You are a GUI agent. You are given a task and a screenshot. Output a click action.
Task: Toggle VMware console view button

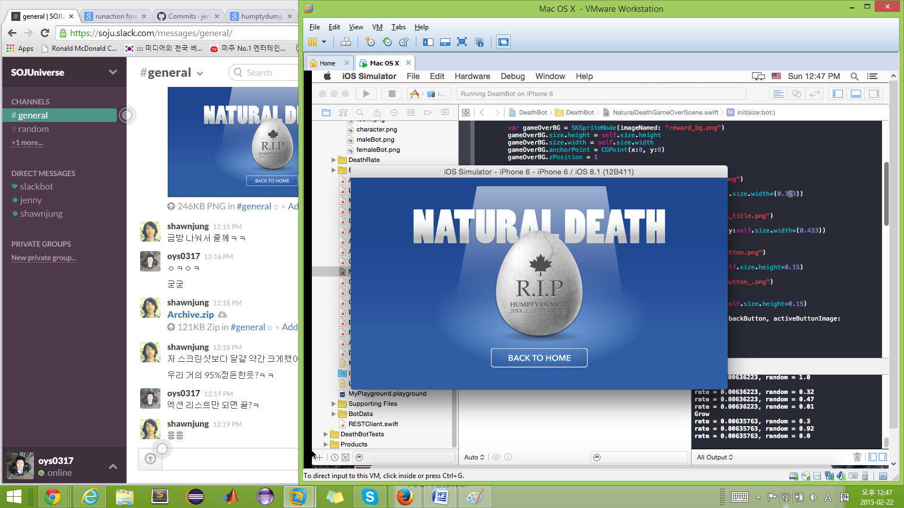pyautogui.click(x=503, y=42)
